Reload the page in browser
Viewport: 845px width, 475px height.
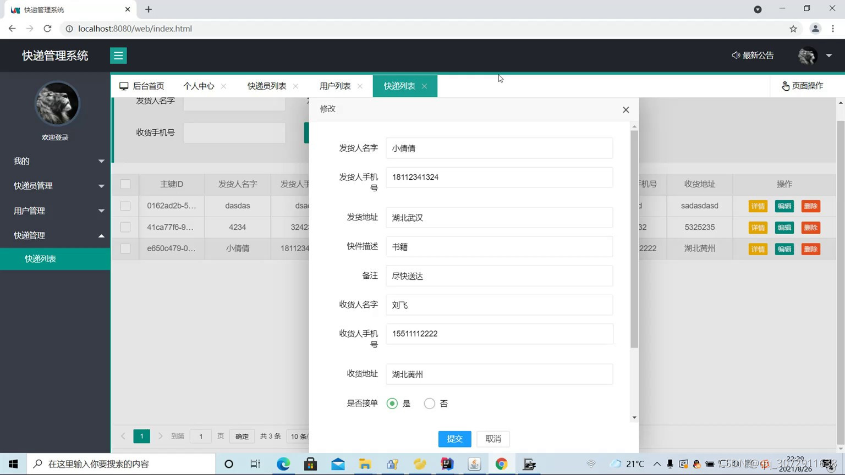tap(47, 29)
